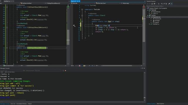Click the clear console icon in Package Manager Console
This screenshot has width=188, height=105.
pyautogui.click(x=63, y=71)
